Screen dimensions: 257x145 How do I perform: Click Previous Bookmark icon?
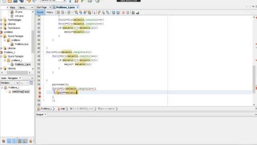[x=99, y=12]
